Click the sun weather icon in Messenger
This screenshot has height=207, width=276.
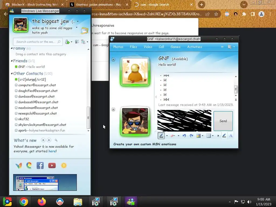tap(64, 165)
